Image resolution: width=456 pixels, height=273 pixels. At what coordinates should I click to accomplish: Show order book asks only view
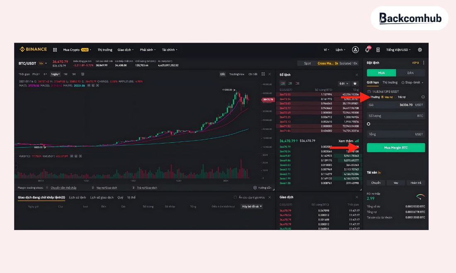point(297,84)
